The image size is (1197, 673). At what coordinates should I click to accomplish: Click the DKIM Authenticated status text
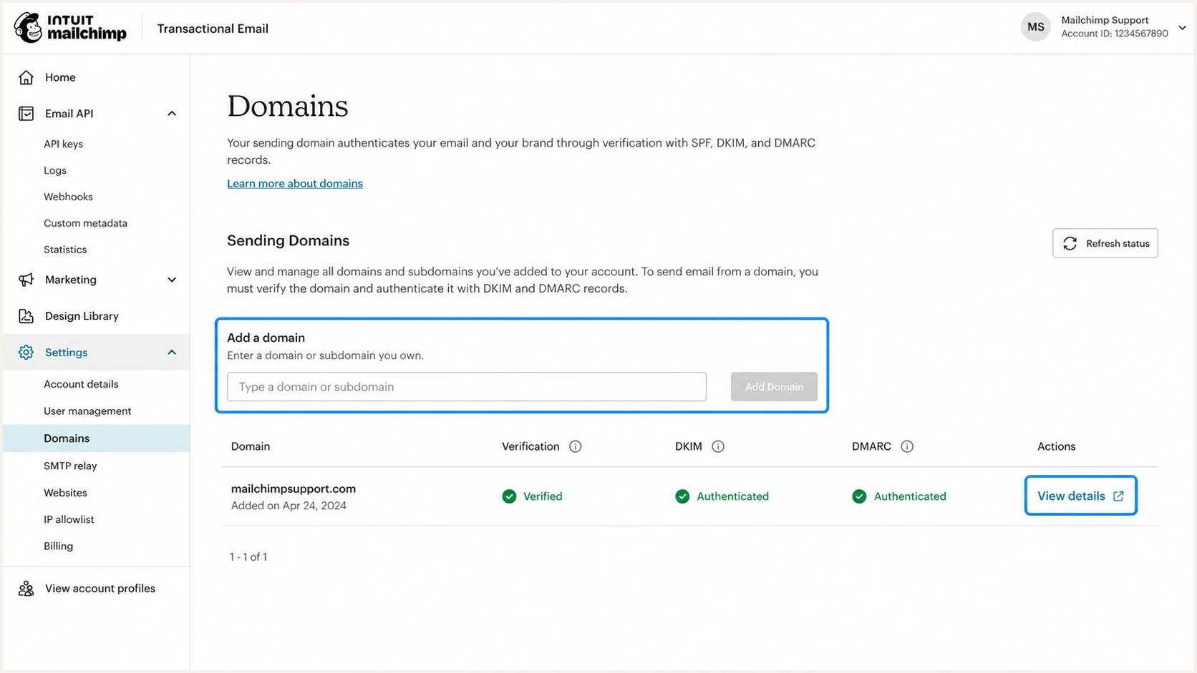pyautogui.click(x=732, y=496)
